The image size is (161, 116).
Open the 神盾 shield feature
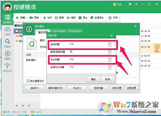117,4
